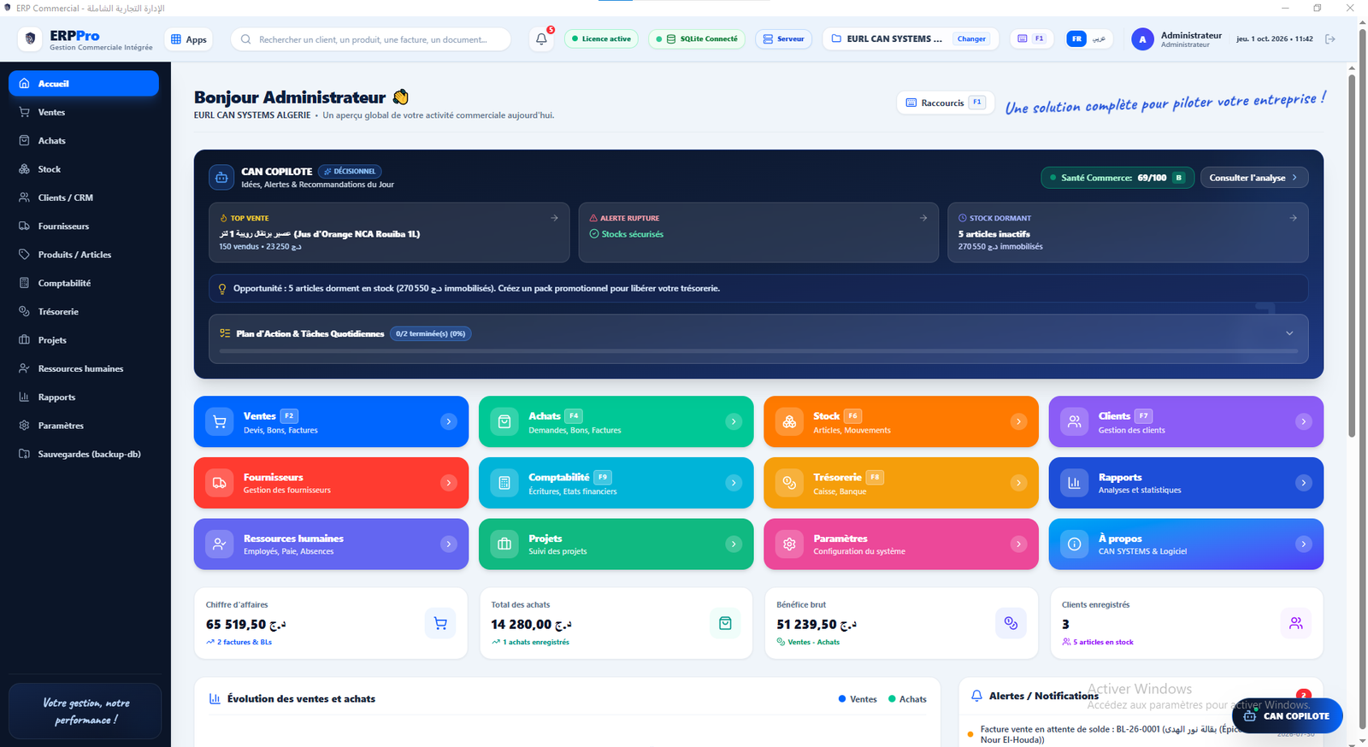The image size is (1368, 747).
Task: Click the keyboard F1 icon in top bar
Action: coord(1030,39)
